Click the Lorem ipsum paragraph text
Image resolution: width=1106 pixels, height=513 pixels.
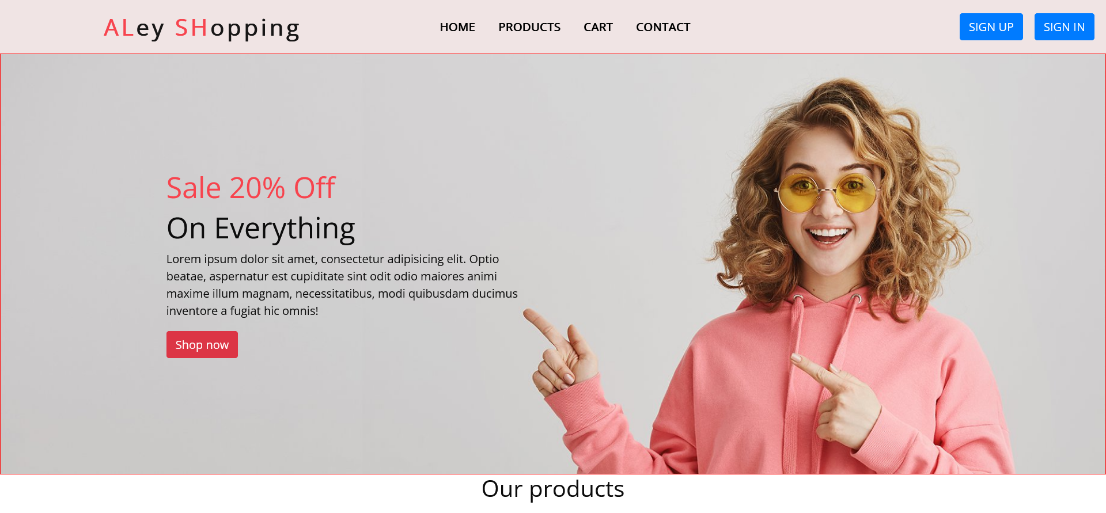coord(342,285)
